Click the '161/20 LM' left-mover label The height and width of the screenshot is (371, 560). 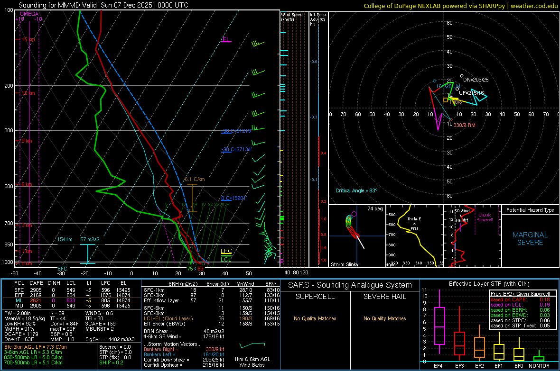448,86
